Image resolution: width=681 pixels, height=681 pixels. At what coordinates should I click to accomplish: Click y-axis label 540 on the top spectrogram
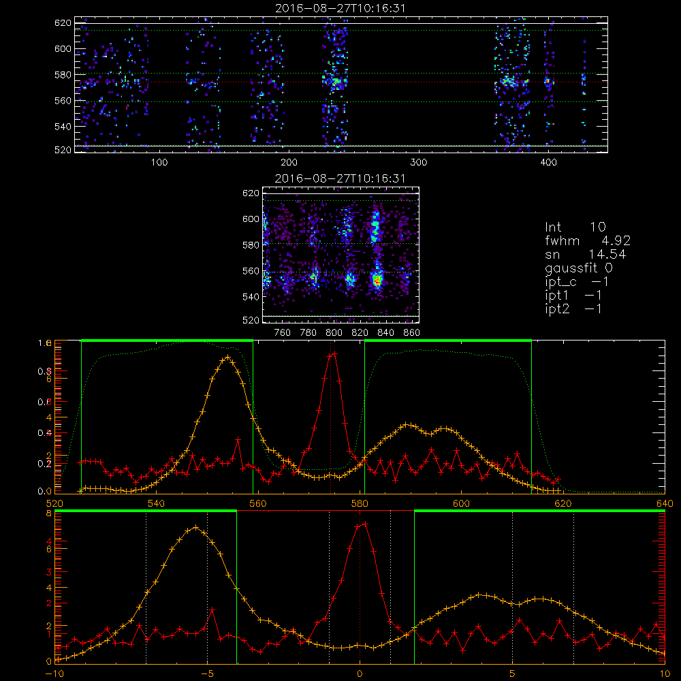[x=63, y=127]
